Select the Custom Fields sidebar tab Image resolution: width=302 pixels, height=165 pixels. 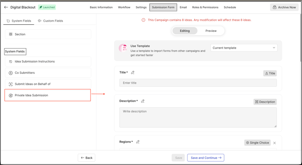tap(50, 21)
